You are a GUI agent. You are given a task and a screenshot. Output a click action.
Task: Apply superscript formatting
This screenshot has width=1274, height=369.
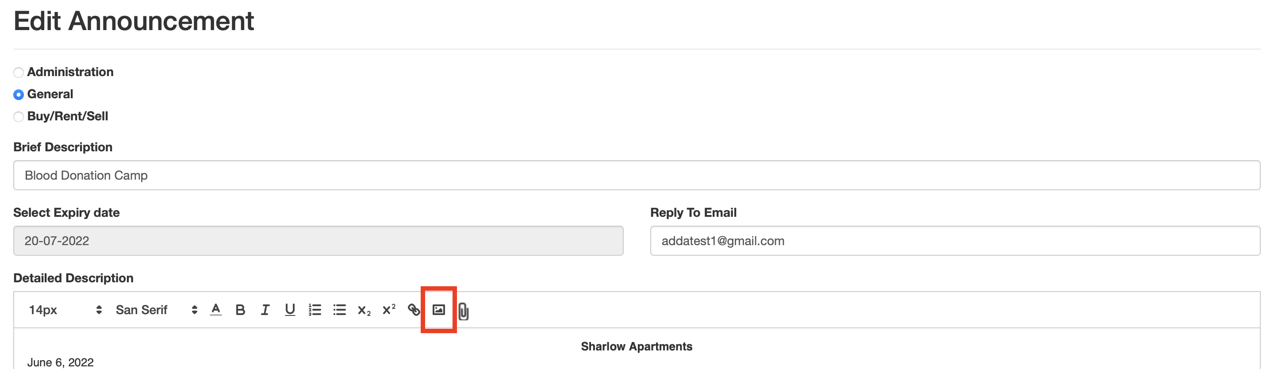[389, 309]
